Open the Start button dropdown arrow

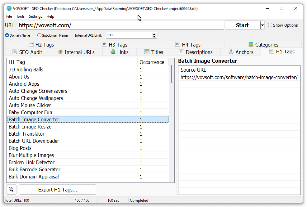(262, 25)
